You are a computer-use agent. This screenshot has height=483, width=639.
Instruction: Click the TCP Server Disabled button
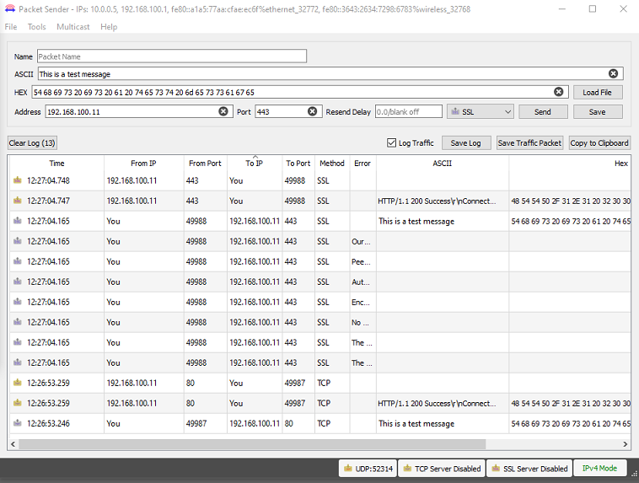coord(442,469)
